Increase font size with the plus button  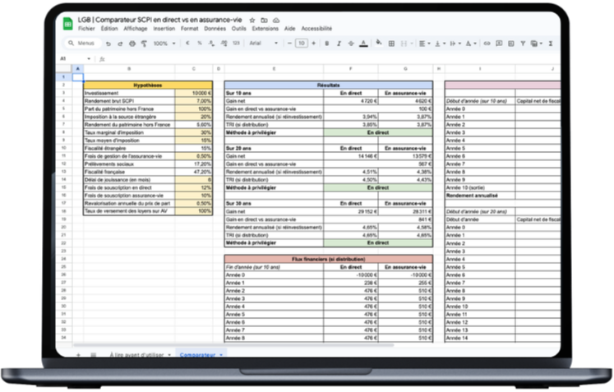(314, 43)
